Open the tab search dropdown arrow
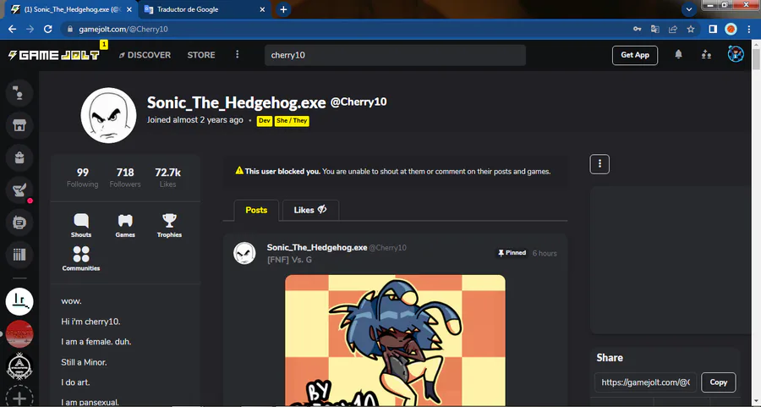The width and height of the screenshot is (761, 407). coord(688,9)
